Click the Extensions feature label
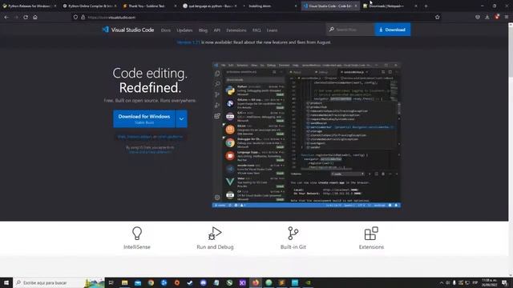 [371, 247]
